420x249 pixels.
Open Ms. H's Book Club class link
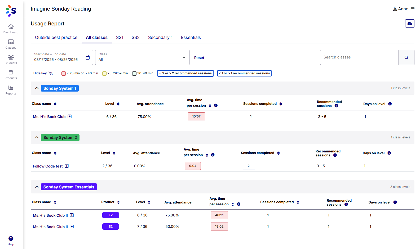pos(49,117)
